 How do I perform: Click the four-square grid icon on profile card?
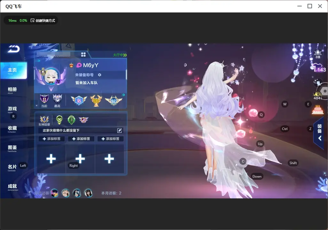(x=83, y=55)
